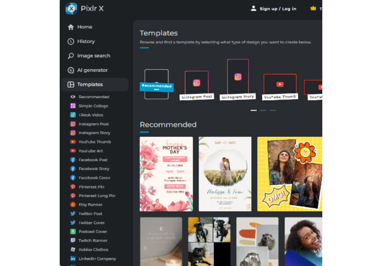Click the user profile icon
This screenshot has width=382, height=266.
point(253,8)
